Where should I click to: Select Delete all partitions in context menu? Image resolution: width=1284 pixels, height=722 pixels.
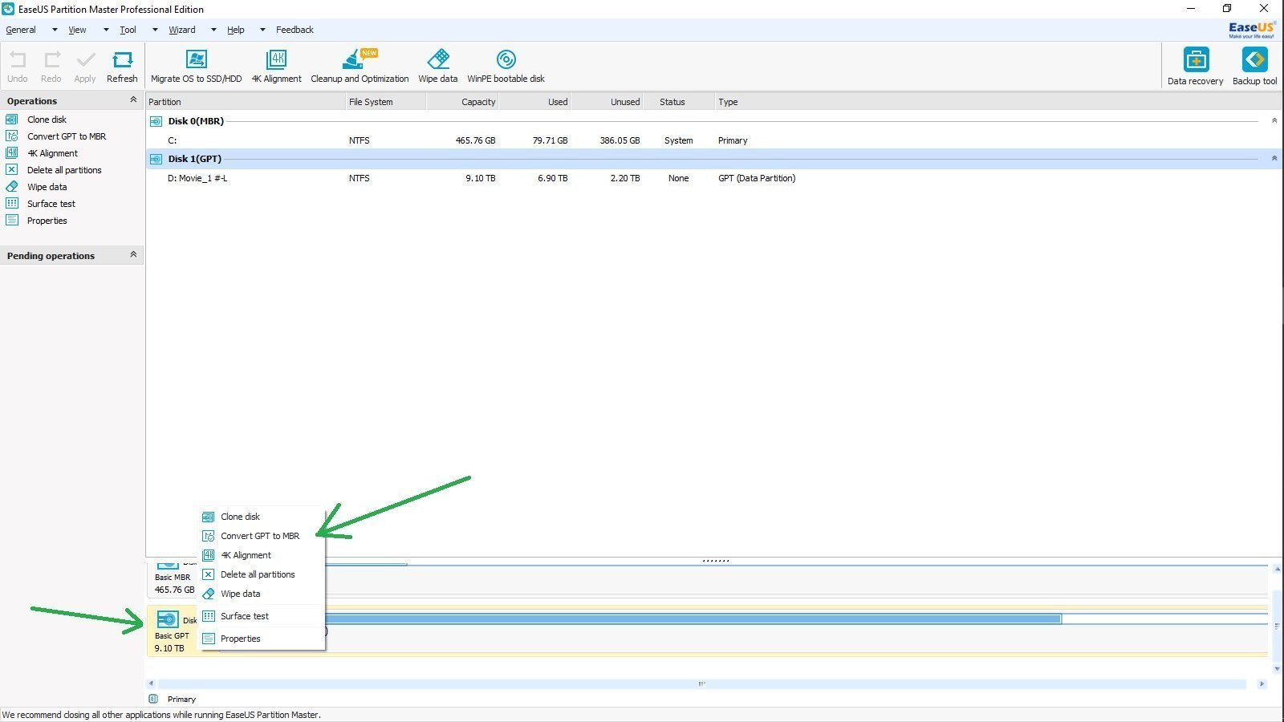pyautogui.click(x=261, y=574)
